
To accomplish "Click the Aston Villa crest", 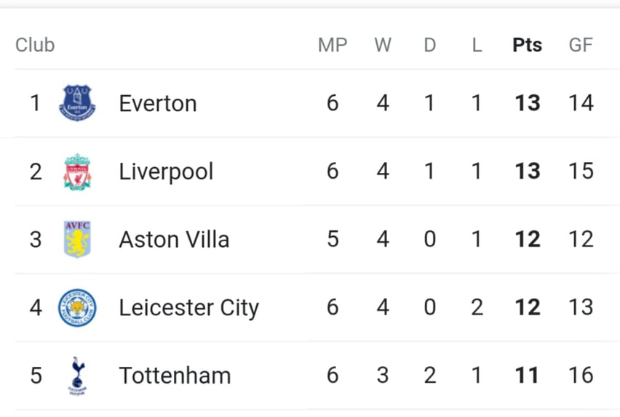I will (x=77, y=239).
